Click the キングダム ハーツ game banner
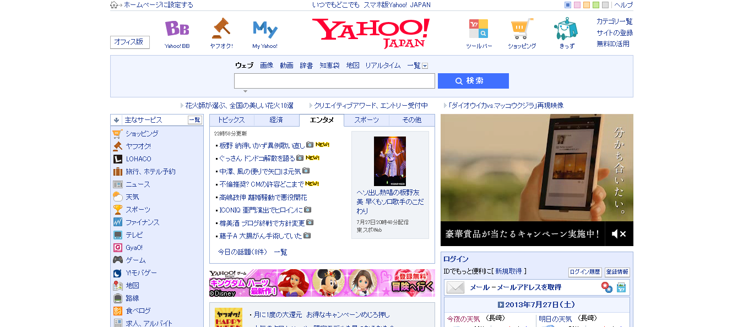743x327 pixels. pos(322,283)
